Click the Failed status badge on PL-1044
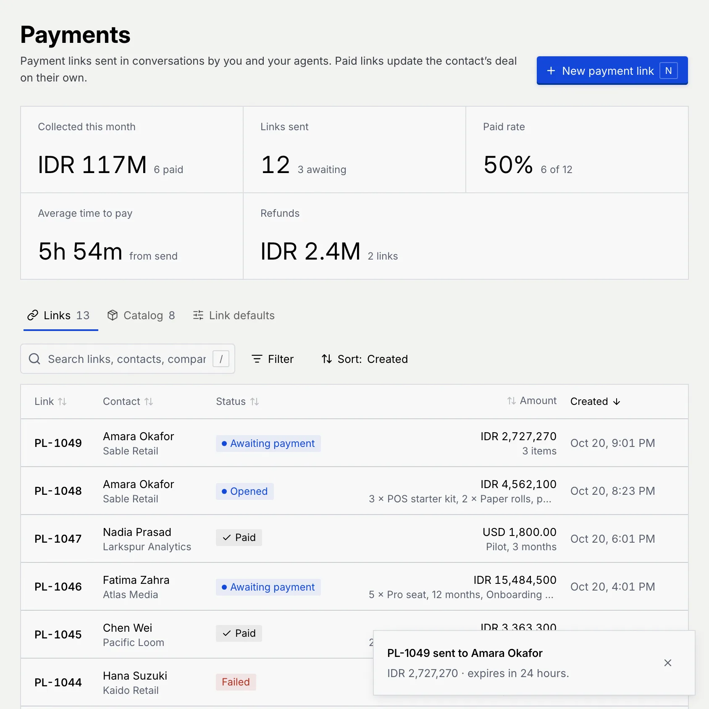This screenshot has height=709, width=709. 236,682
